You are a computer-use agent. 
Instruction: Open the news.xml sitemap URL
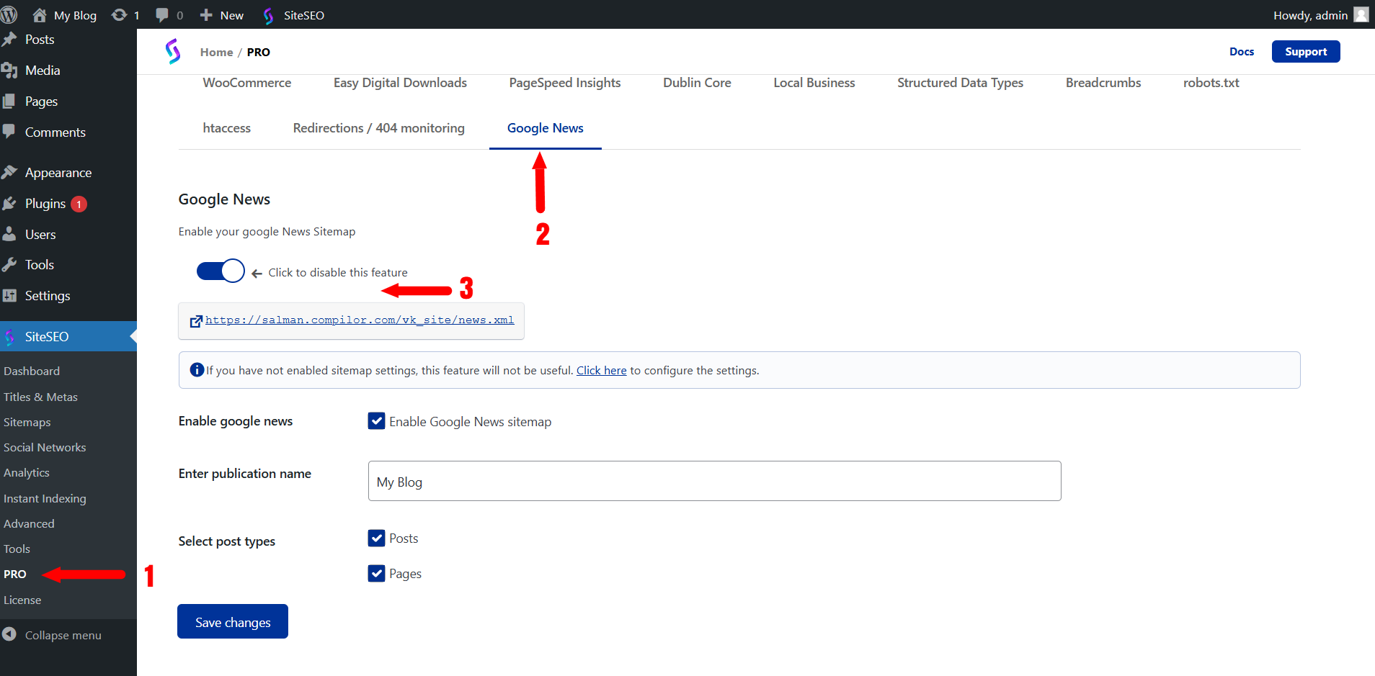pos(360,320)
